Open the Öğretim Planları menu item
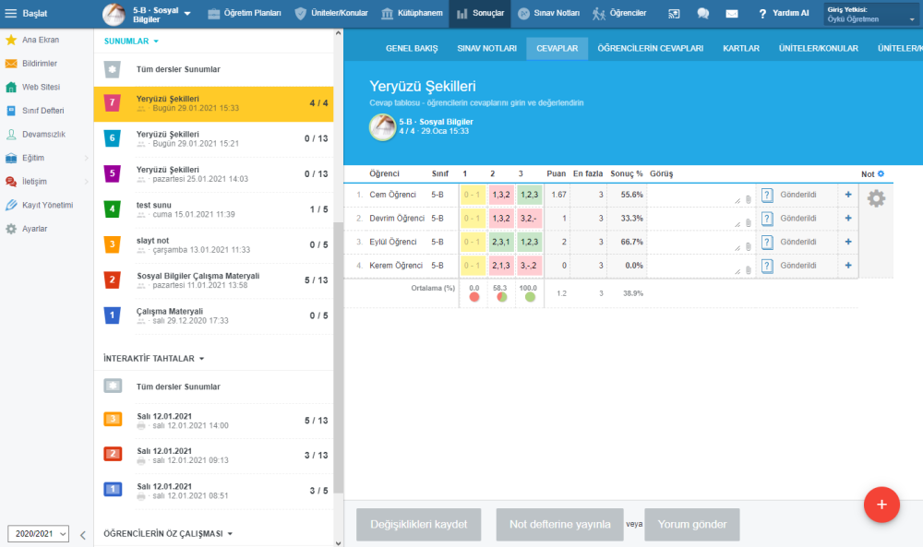This screenshot has width=923, height=547. (x=245, y=13)
